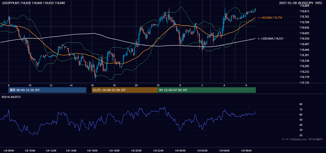Click the 1/8 12:00 time label
Image resolution: width=326 pixels, height=153 pixels.
coord(51,150)
